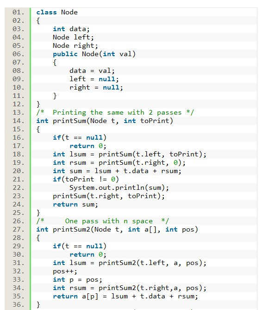The width and height of the screenshot is (262, 310).
Task: Click line number 01 in gutter
Action: coord(19,12)
